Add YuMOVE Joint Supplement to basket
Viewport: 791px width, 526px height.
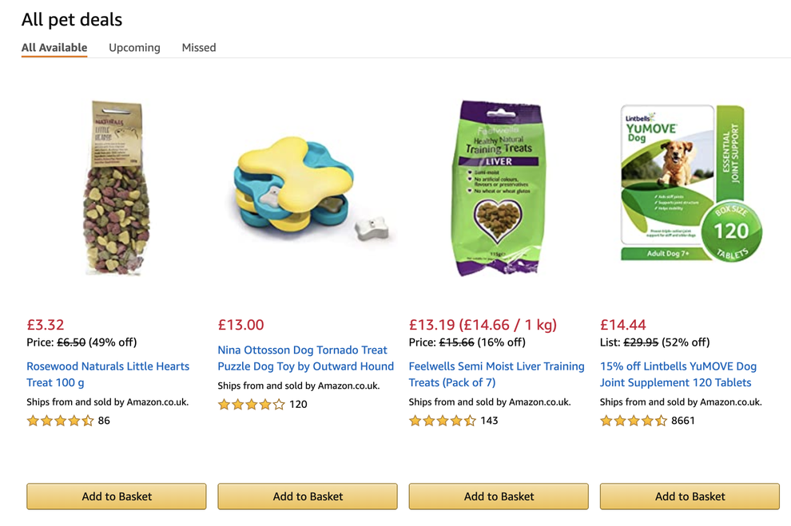[x=689, y=496]
